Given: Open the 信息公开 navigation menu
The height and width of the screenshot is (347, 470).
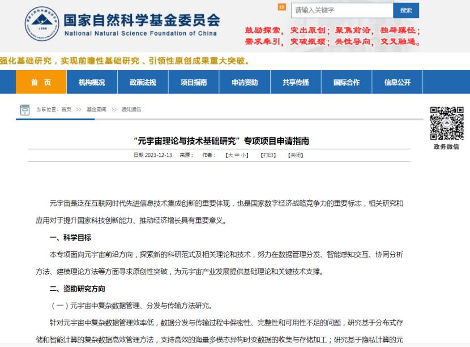Looking at the screenshot, I should point(398,82).
